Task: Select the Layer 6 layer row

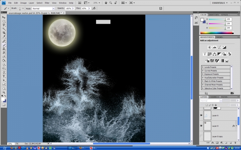Action: click(219, 116)
